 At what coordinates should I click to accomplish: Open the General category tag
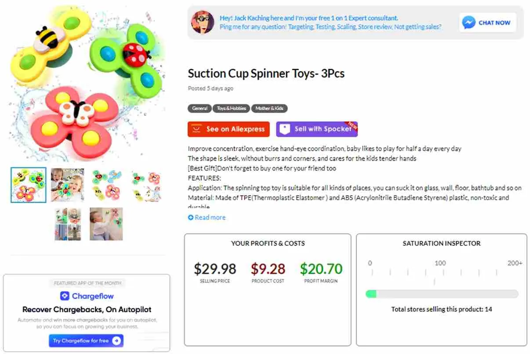pyautogui.click(x=200, y=108)
